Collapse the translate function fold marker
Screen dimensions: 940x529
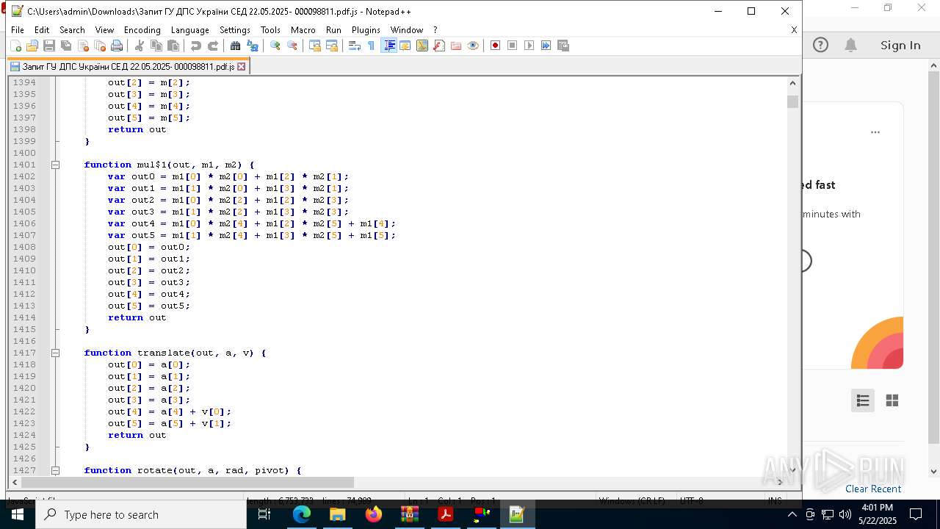(55, 353)
